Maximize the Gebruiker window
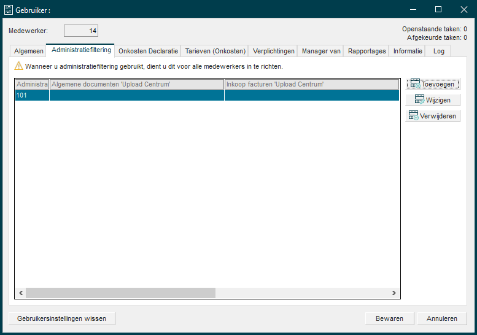477x335 pixels. click(438, 10)
